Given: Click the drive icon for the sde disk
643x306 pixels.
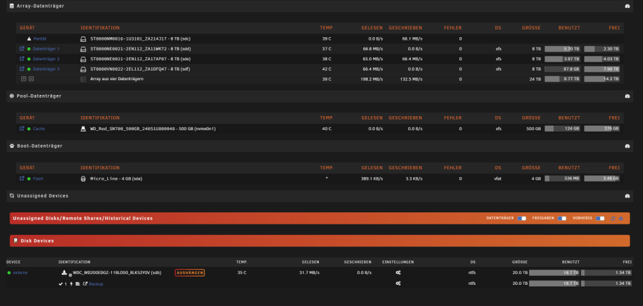Looking at the screenshot, I should (x=83, y=59).
